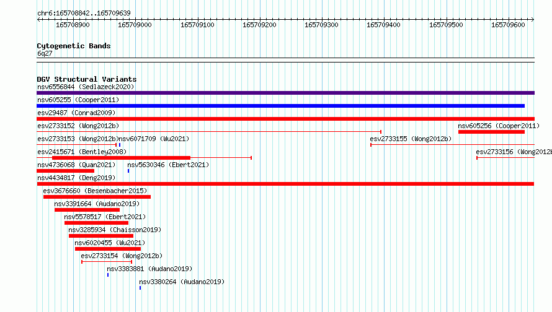Select the thin esv2733154 variant line
This screenshot has width=552, height=312.
click(x=107, y=262)
